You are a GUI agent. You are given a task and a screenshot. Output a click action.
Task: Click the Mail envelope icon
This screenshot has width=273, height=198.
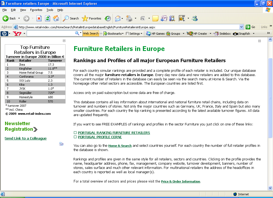(x=118, y=18)
